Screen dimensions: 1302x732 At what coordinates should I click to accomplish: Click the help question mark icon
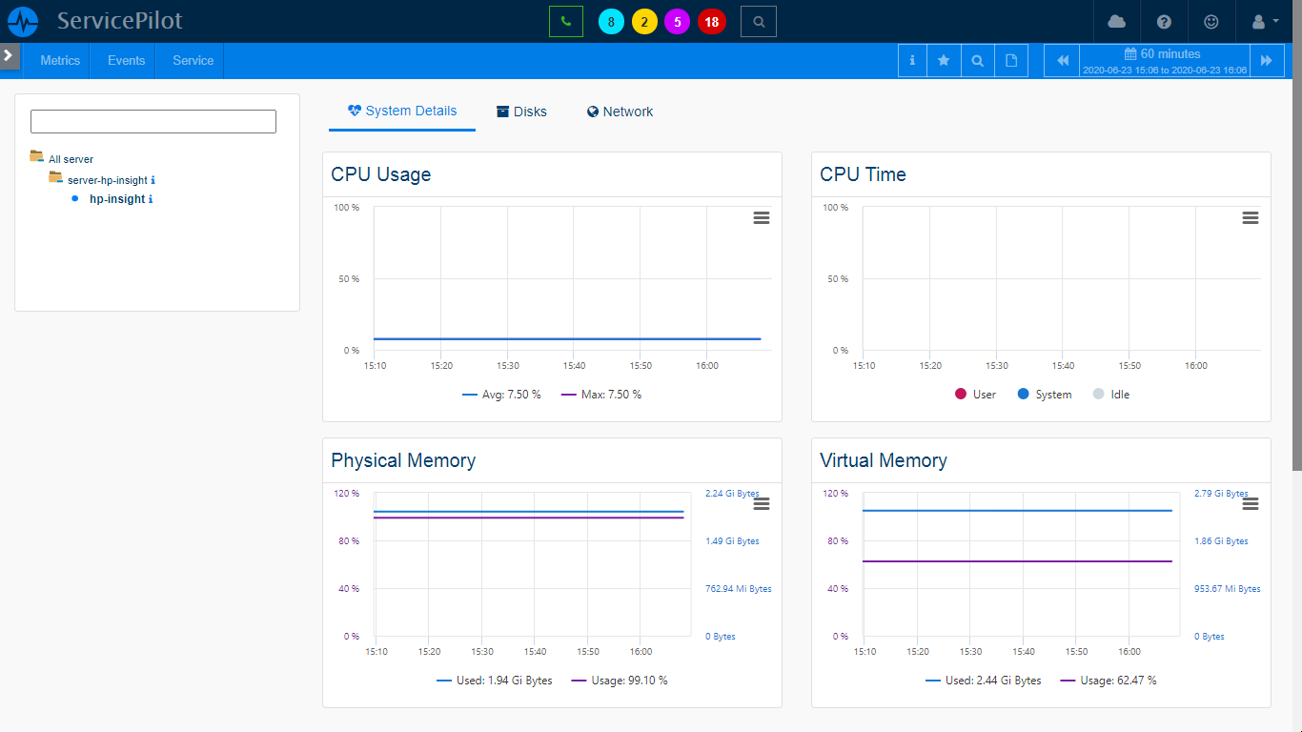coord(1164,21)
